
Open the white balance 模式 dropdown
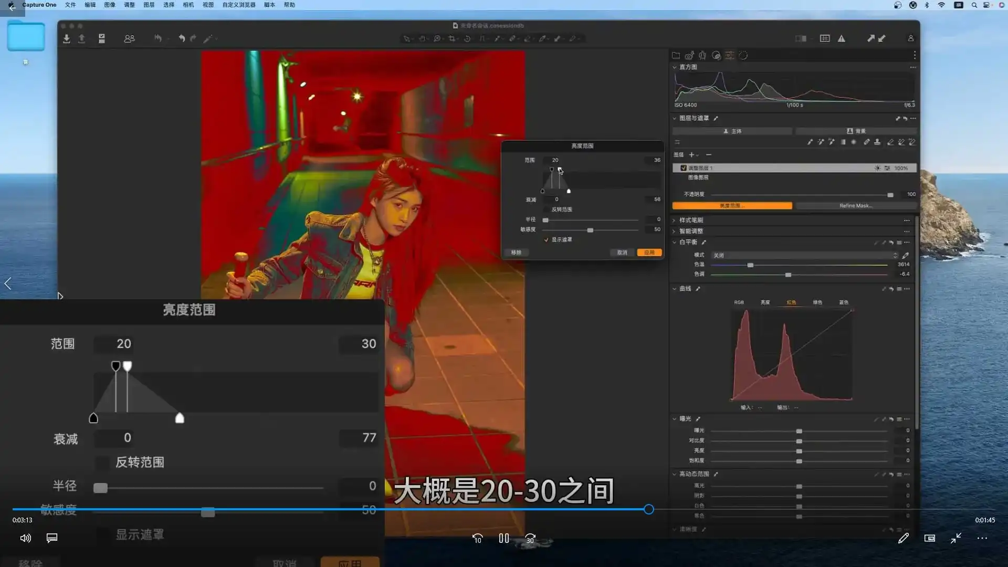(x=805, y=255)
